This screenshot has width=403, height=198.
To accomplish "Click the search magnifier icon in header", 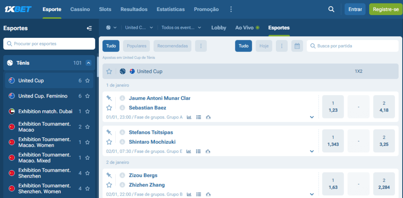I will pos(331,9).
